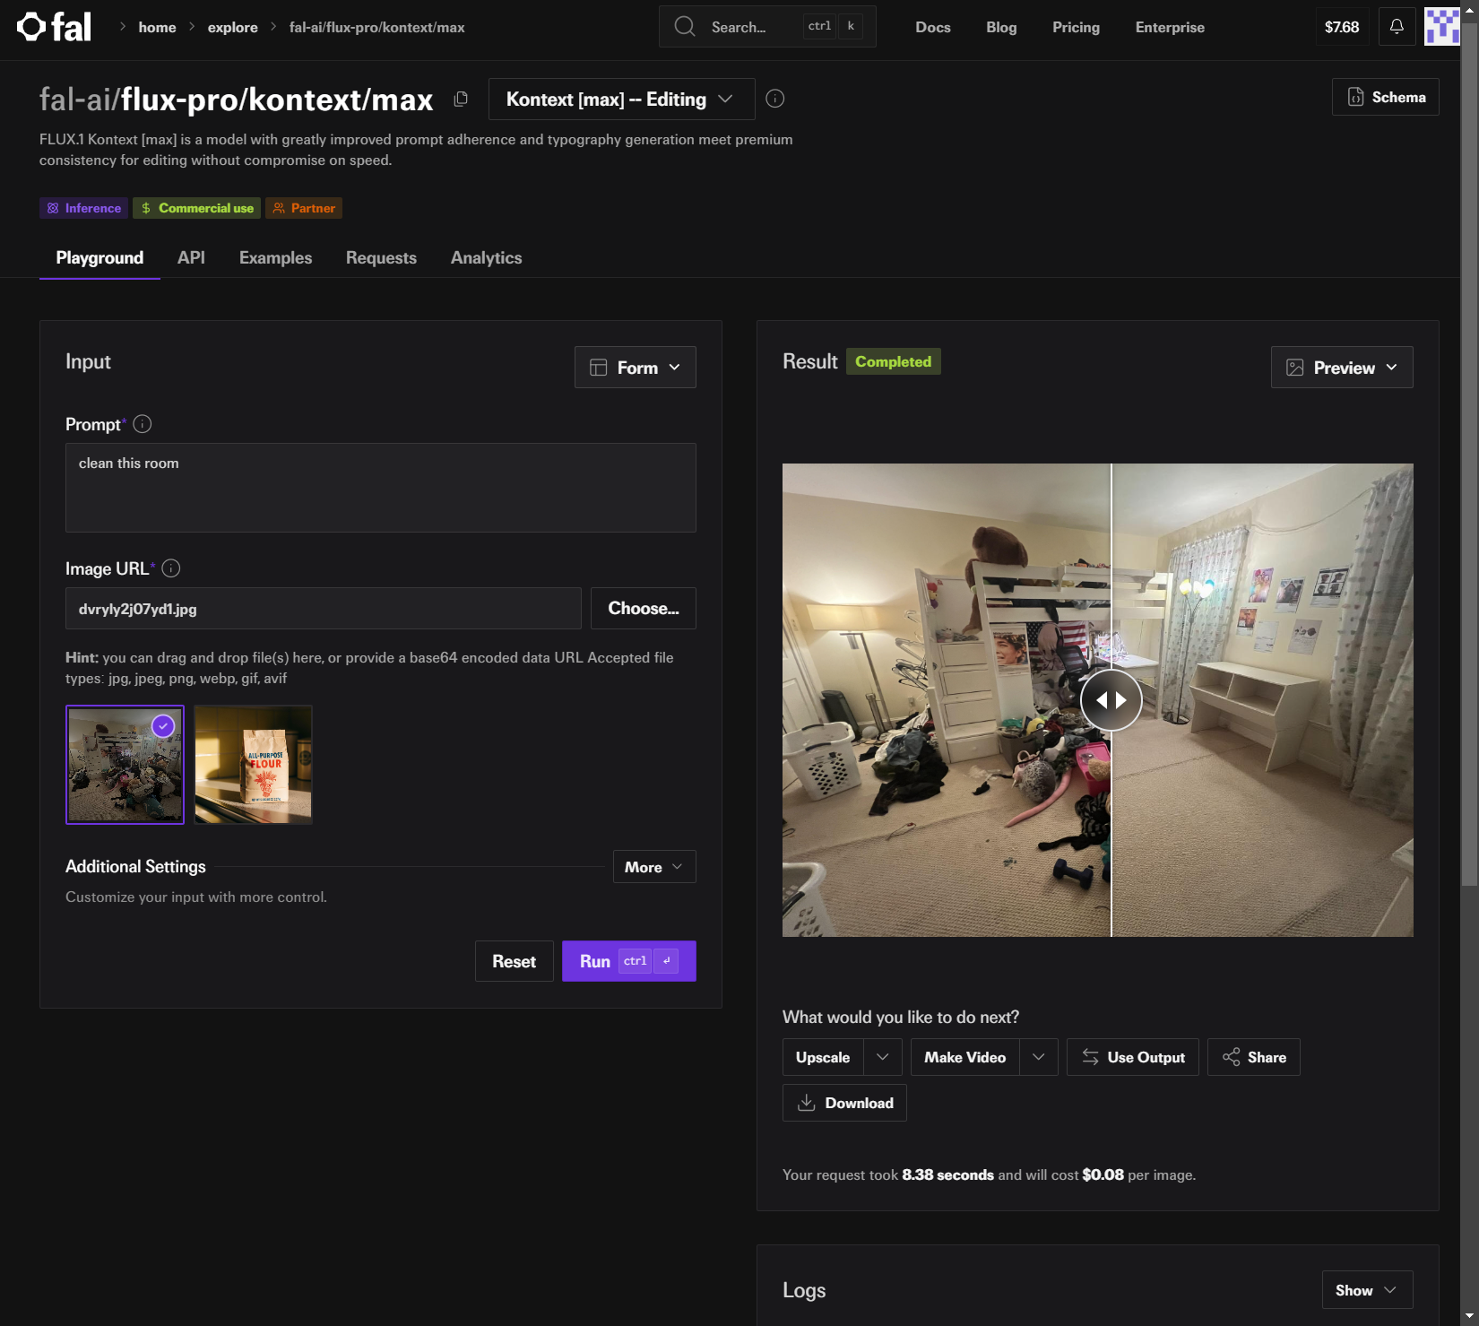This screenshot has width=1479, height=1326.
Task: Open the Requests tab
Action: 381,258
